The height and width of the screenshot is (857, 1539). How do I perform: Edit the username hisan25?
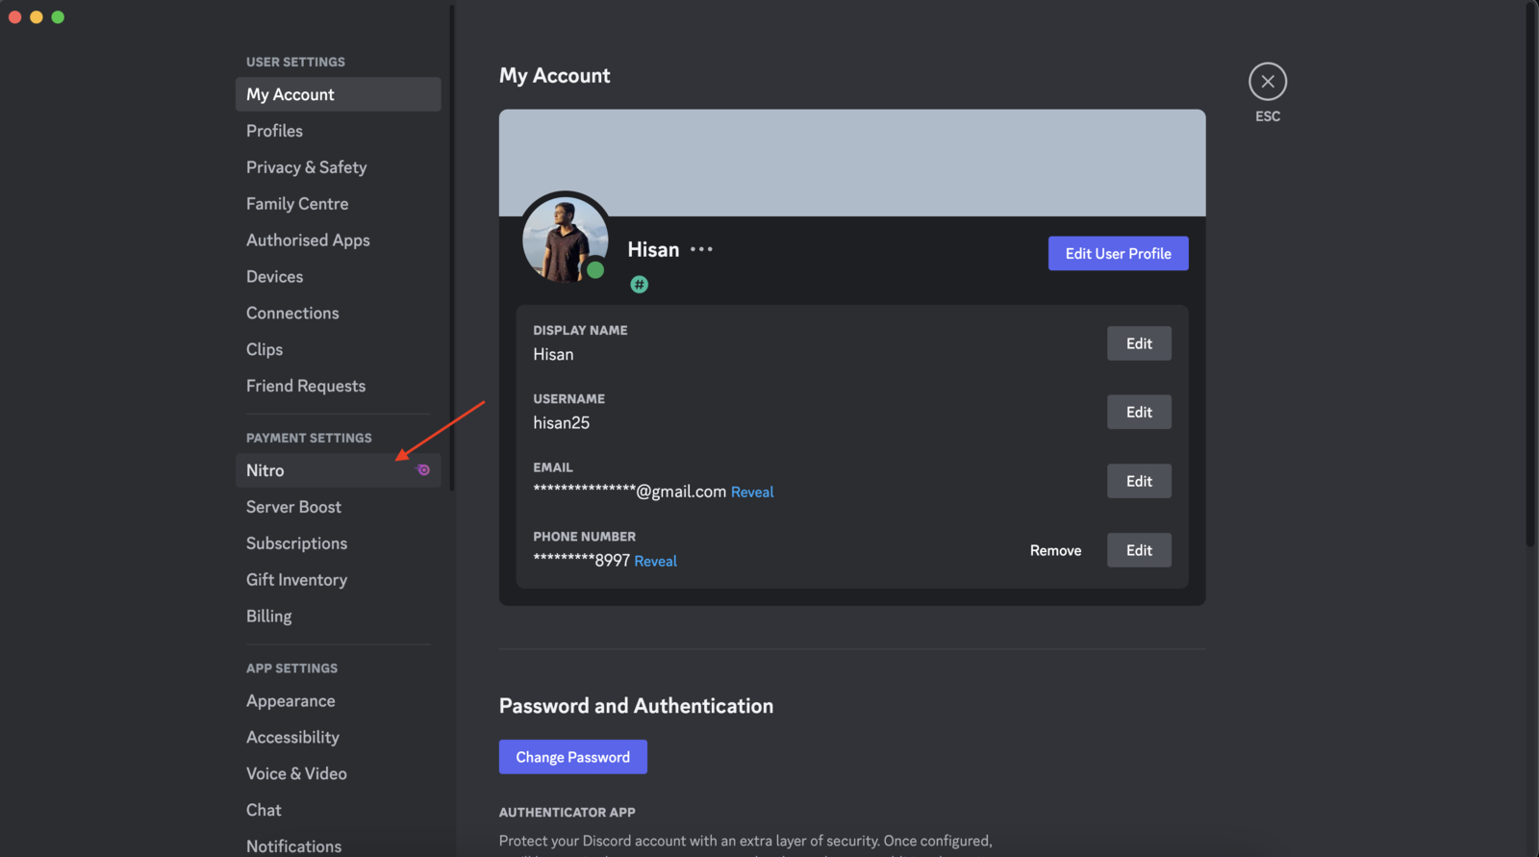1138,413
